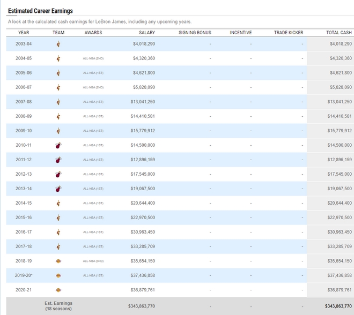The height and width of the screenshot is (315, 354).
Task: Click the Cavaliers logo in the 2014-15 row
Action: pyautogui.click(x=58, y=203)
